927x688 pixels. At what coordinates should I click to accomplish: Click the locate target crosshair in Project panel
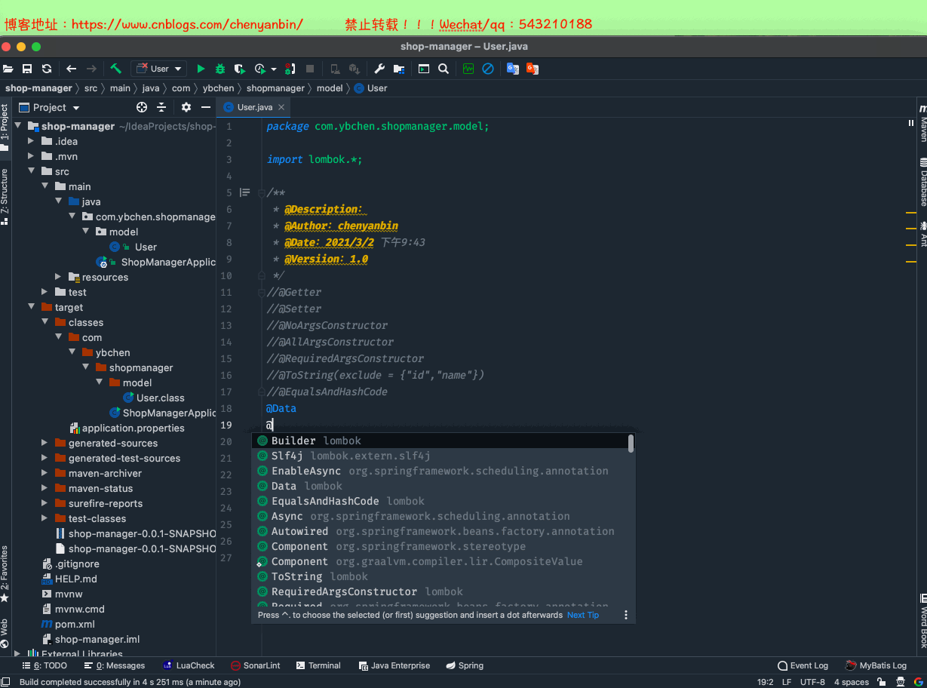point(142,107)
